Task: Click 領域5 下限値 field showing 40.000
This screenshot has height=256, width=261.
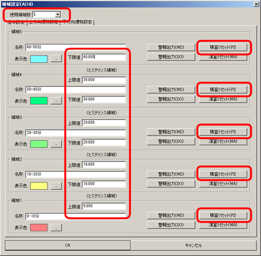Action: 104,57
